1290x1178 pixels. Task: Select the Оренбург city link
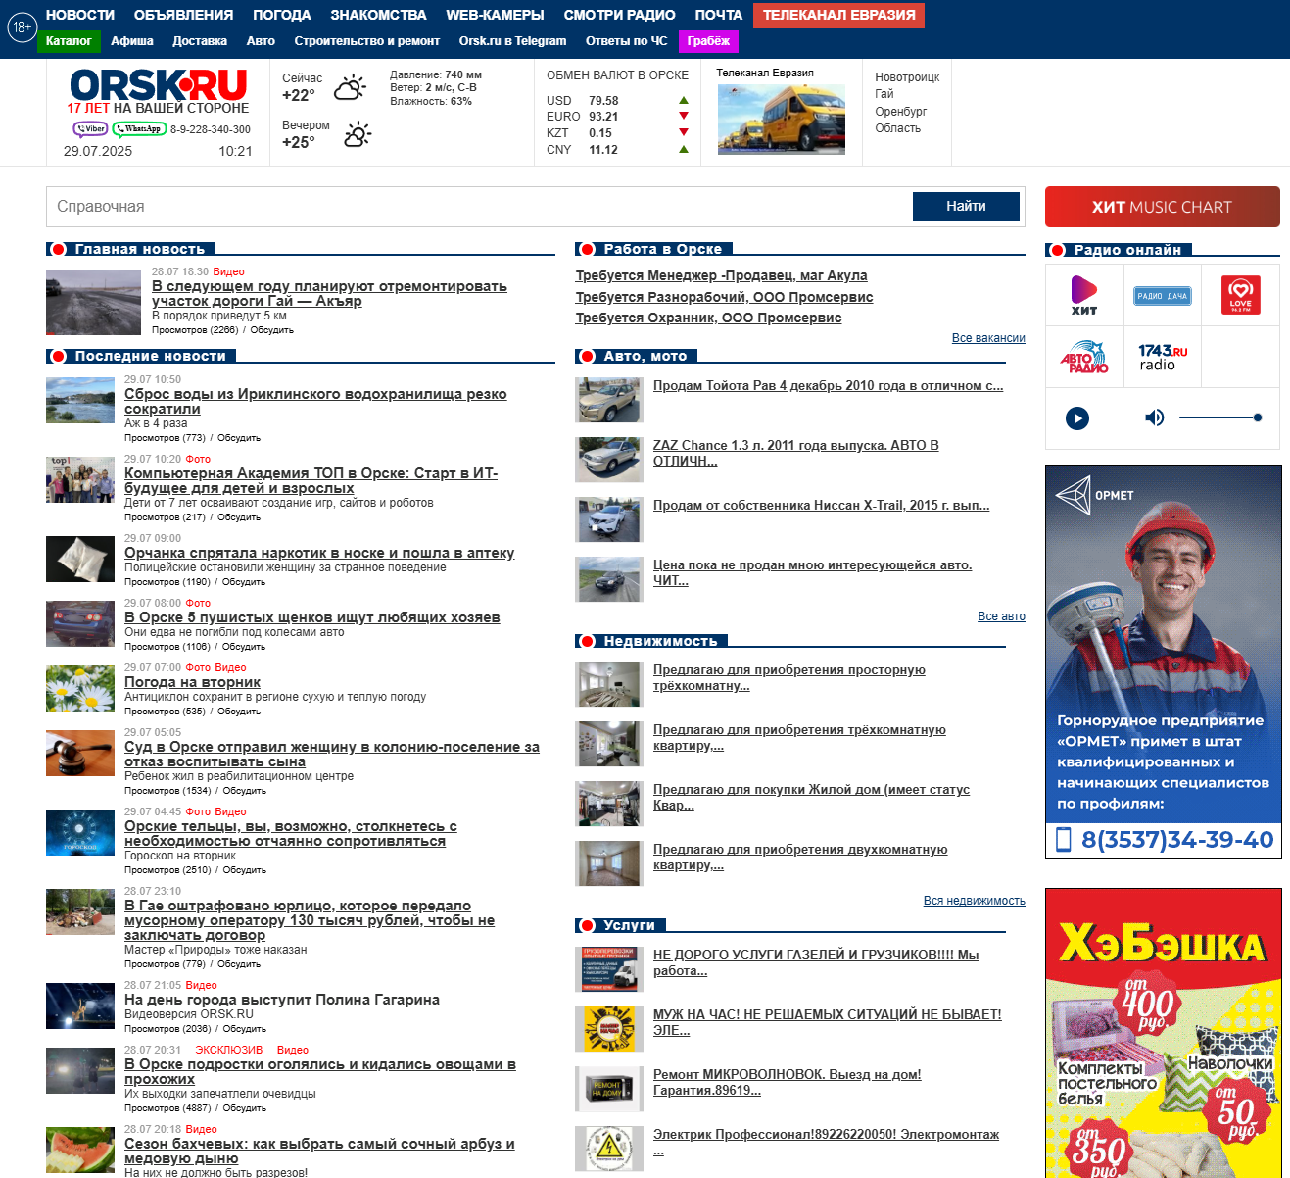[900, 112]
